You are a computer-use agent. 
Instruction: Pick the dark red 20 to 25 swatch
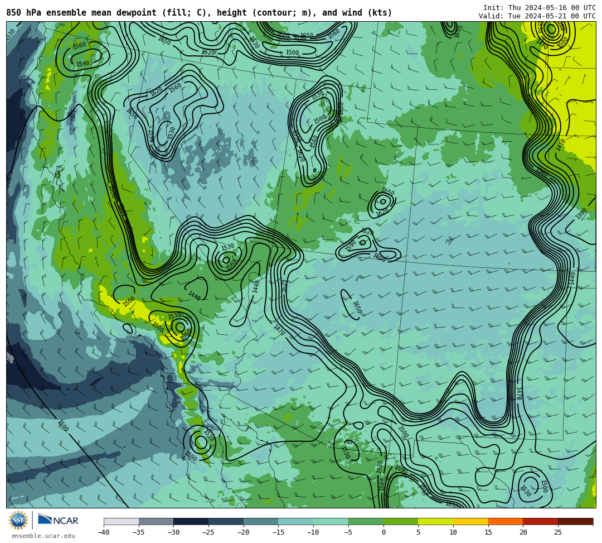[541, 521]
